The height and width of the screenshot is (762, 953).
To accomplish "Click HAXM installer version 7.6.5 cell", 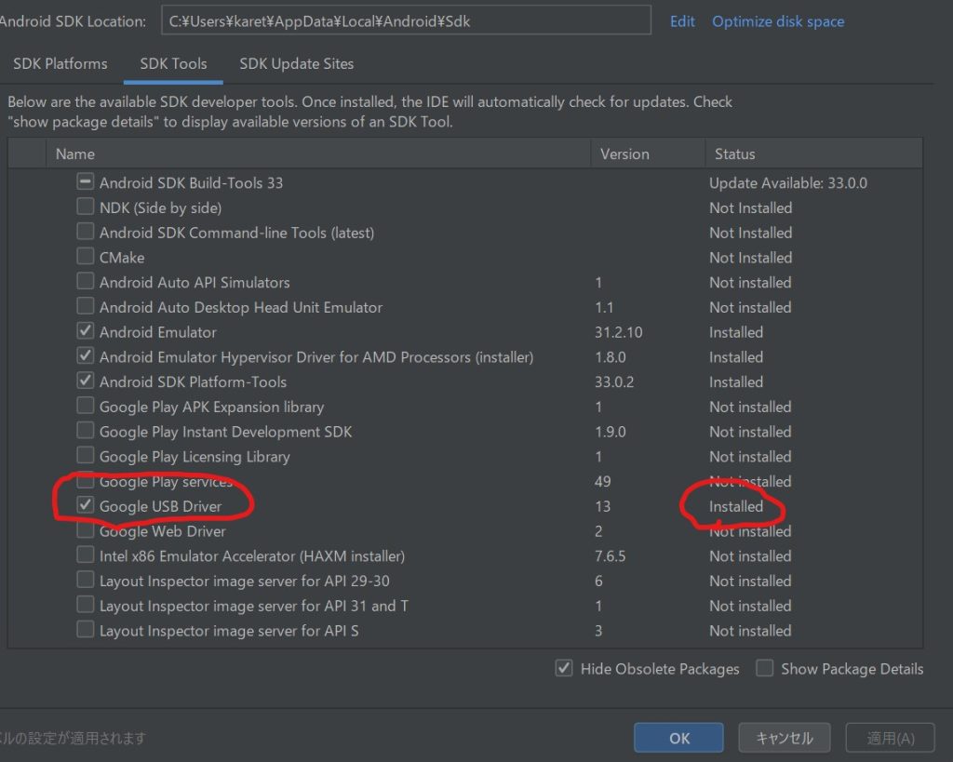I will pos(611,556).
